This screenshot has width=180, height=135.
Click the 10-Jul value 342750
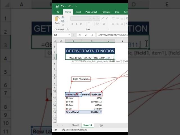click(x=98, y=109)
